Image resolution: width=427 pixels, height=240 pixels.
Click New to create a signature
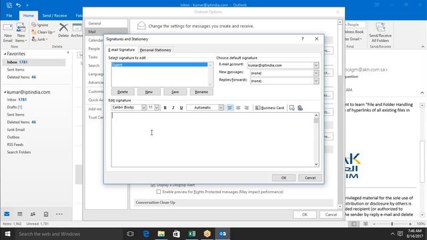(149, 92)
